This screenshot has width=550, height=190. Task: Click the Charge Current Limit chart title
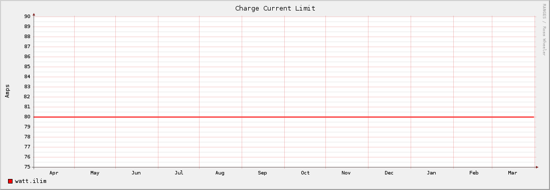[x=275, y=8]
